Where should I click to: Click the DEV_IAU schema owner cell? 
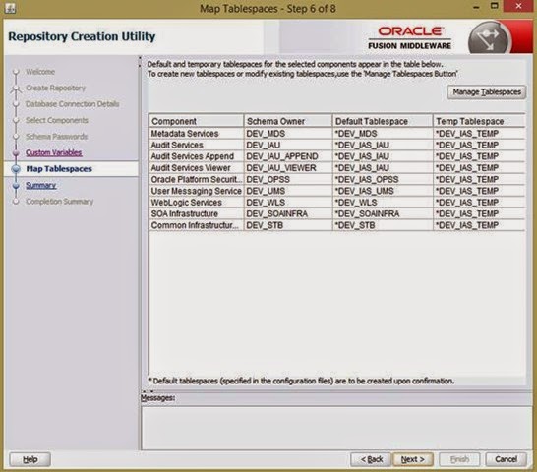[x=288, y=146]
